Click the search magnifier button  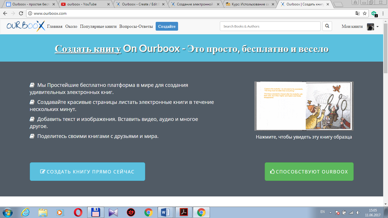click(x=327, y=26)
